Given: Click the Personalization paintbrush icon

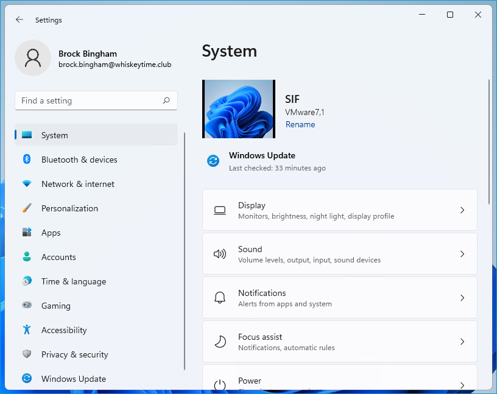Looking at the screenshot, I should pyautogui.click(x=27, y=208).
